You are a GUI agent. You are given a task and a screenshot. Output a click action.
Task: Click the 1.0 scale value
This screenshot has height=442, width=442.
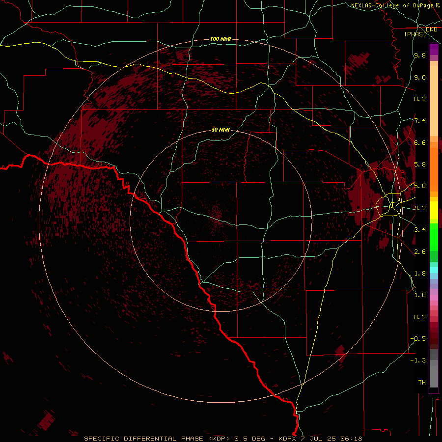click(x=420, y=295)
